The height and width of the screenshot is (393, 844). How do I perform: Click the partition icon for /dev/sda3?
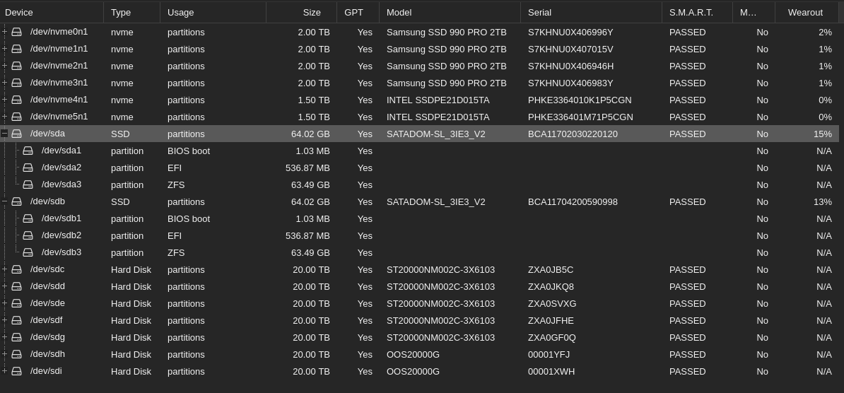coord(28,184)
